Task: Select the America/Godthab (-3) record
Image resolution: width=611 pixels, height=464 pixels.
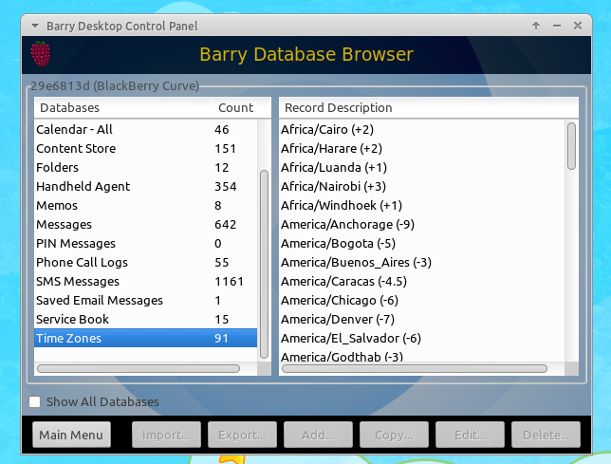Action: pyautogui.click(x=422, y=356)
